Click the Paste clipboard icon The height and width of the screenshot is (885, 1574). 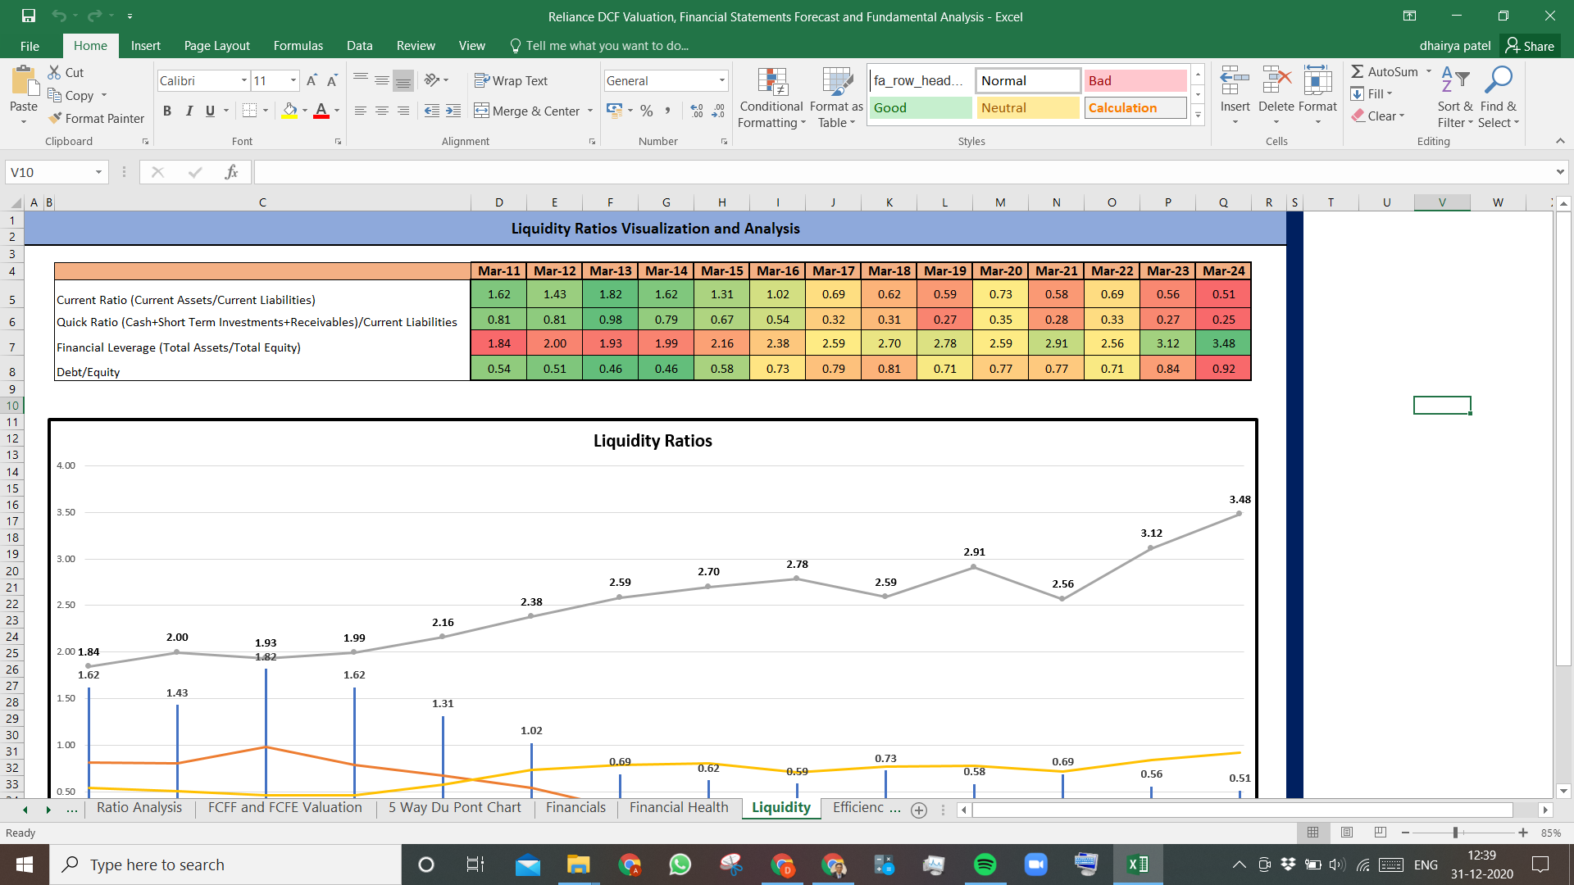pos(24,82)
